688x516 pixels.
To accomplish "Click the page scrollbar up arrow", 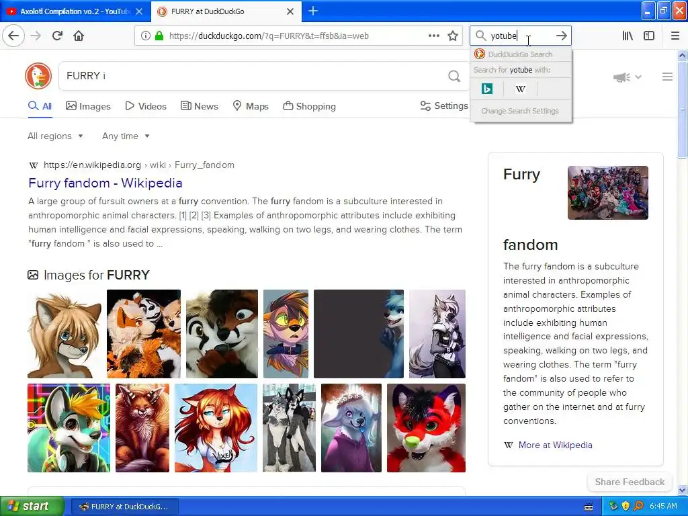I will 683,55.
